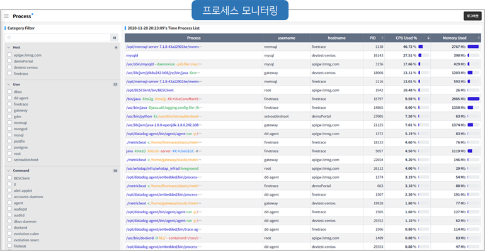Open the /usr/bin/dockerd process entry
485x251 pixels.
click(x=164, y=238)
